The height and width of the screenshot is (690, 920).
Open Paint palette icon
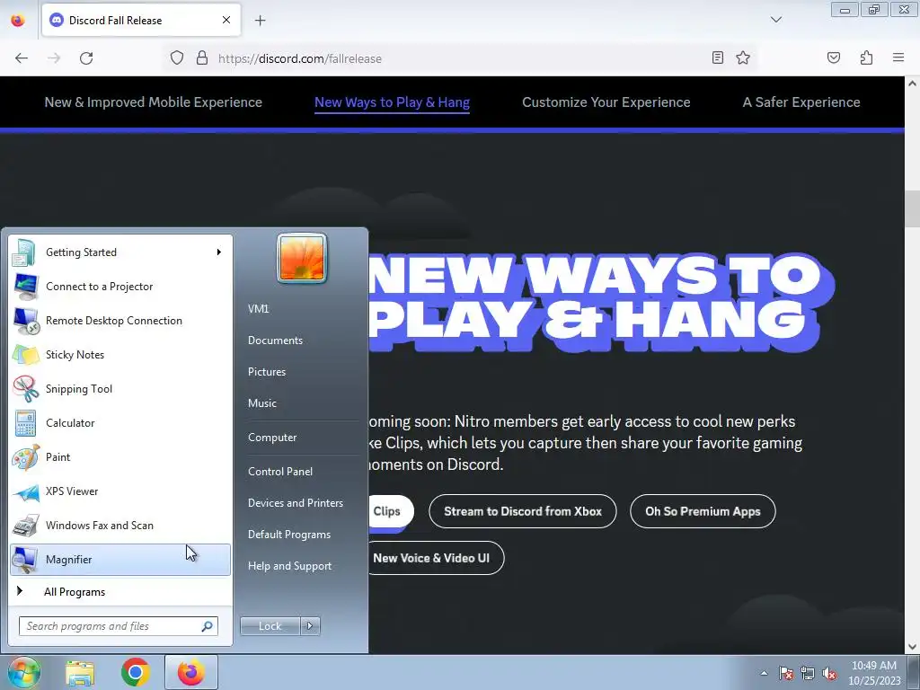click(x=24, y=457)
